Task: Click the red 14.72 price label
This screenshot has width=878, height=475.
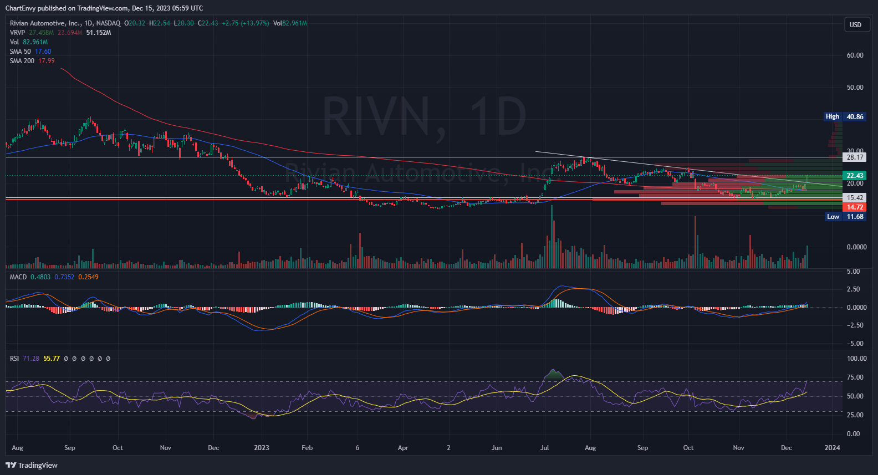Action: click(855, 207)
